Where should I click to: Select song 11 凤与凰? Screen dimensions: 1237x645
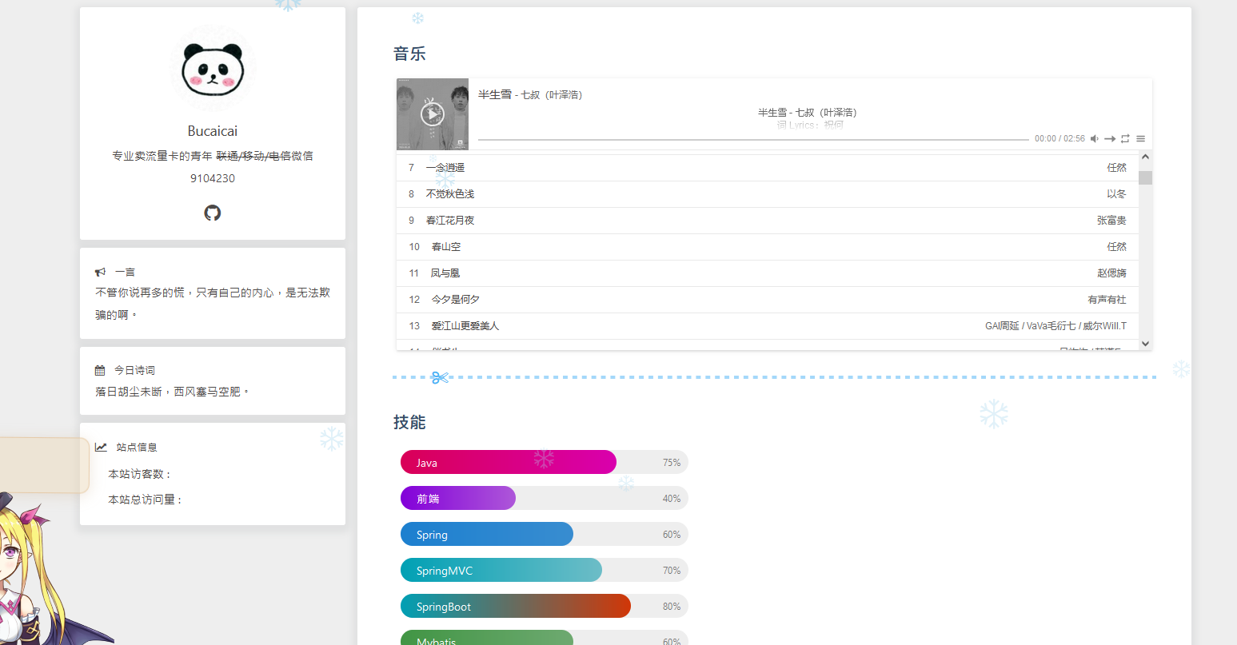pyautogui.click(x=445, y=273)
